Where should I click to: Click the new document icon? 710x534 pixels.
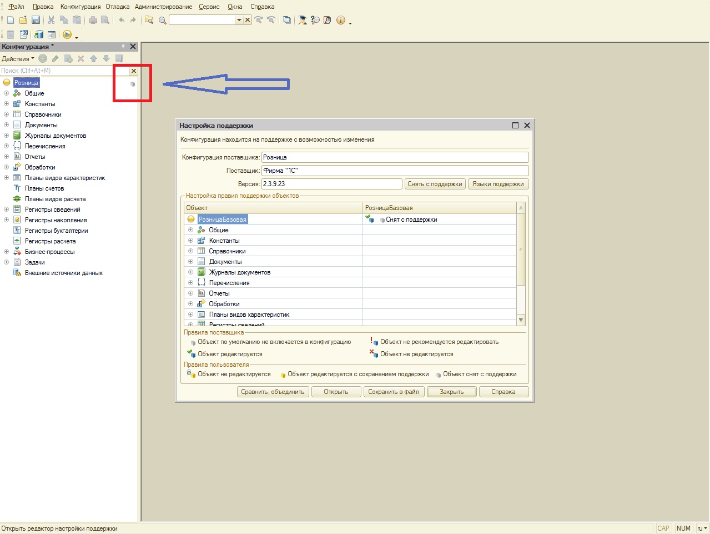point(11,20)
